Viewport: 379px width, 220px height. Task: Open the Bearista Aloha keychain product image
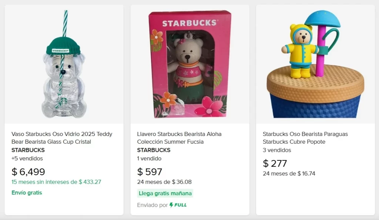click(189, 63)
